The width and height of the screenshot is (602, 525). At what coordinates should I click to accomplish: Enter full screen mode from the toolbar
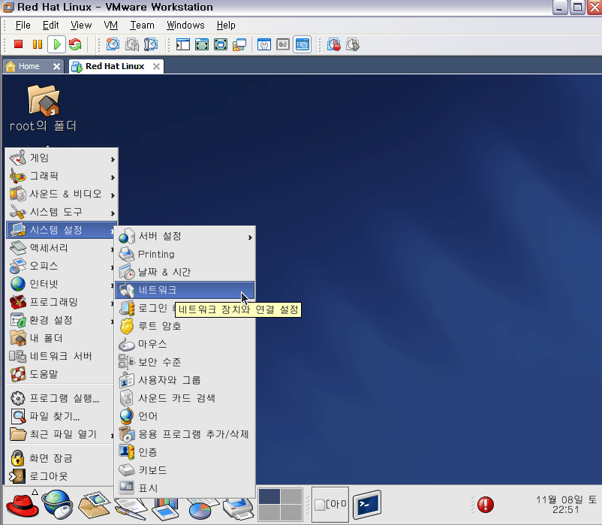221,44
